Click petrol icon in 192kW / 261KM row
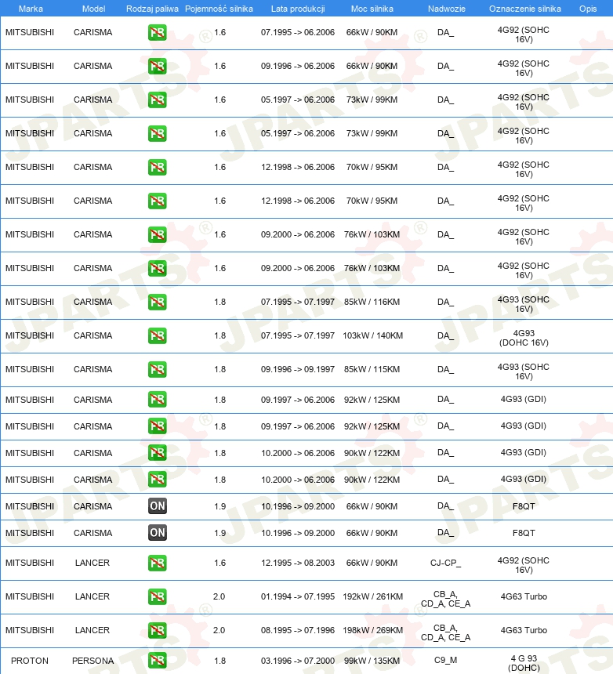 click(158, 596)
